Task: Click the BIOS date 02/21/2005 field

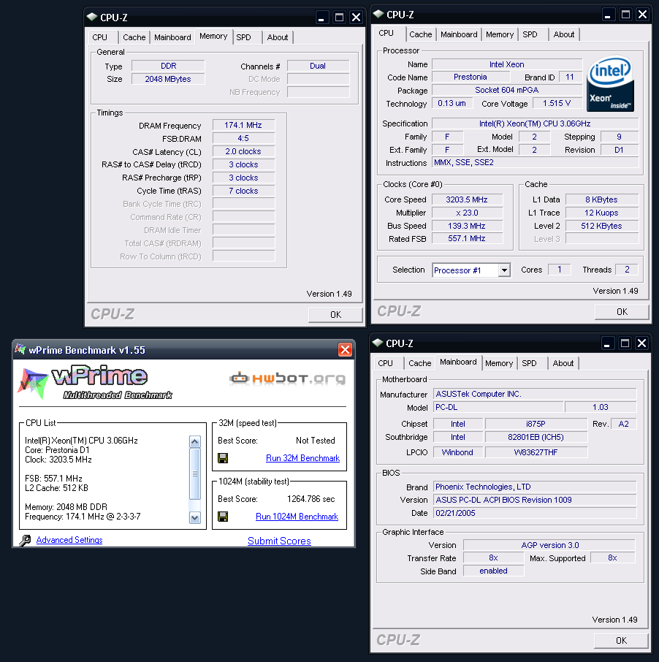Action: point(535,513)
